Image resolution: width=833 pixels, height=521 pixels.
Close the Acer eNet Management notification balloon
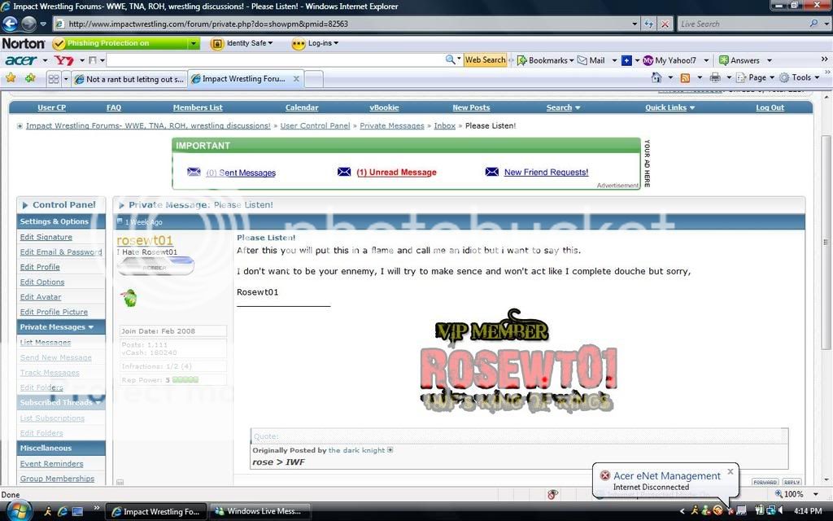click(730, 471)
